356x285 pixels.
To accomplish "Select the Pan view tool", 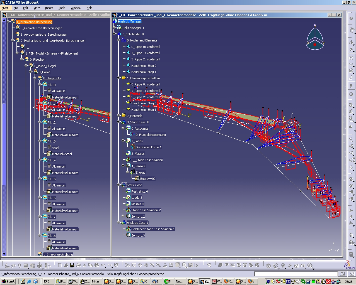I will (x=140, y=265).
